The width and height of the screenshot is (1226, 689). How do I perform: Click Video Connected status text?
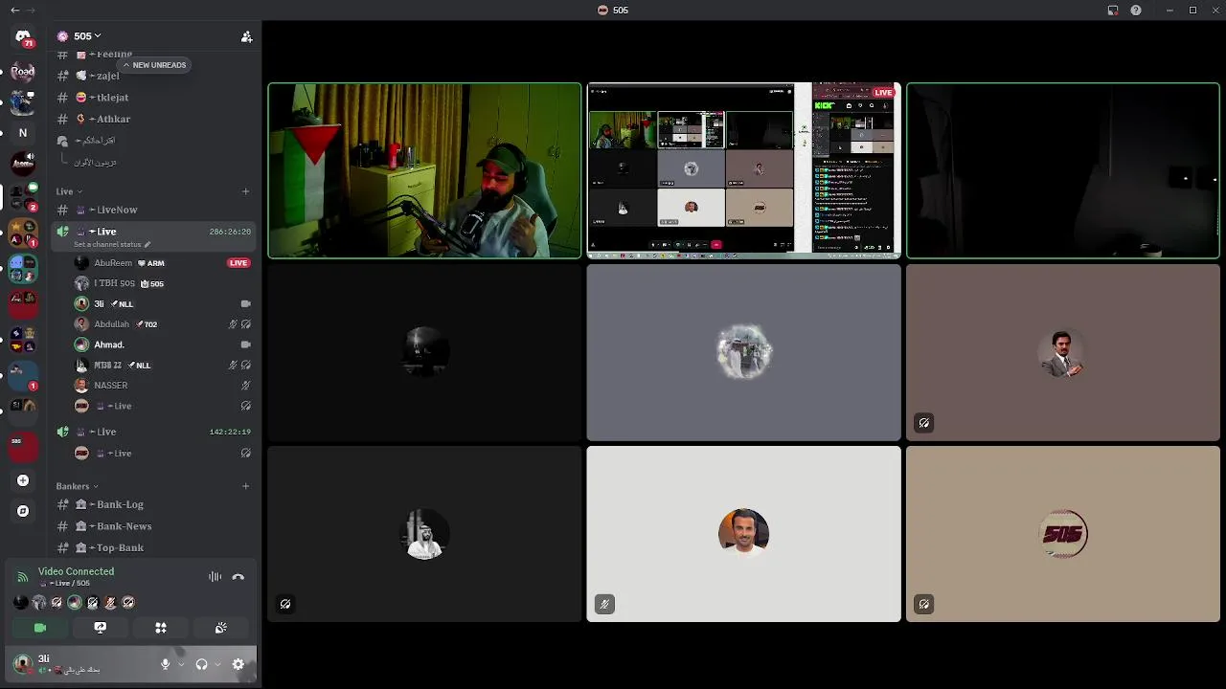(x=76, y=571)
